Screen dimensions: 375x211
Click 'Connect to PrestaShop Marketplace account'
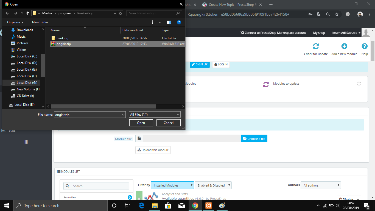tap(273, 33)
